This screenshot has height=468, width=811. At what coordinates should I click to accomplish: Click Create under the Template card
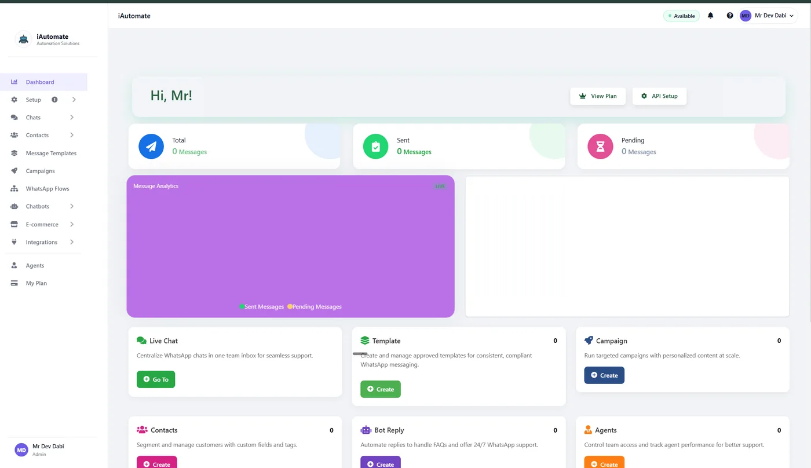pyautogui.click(x=381, y=389)
